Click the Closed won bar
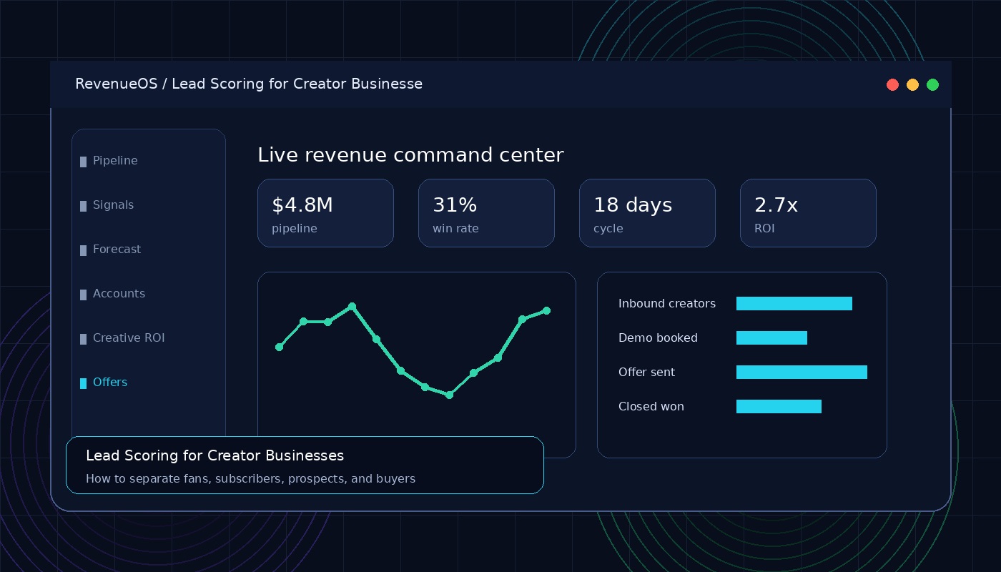The width and height of the screenshot is (1001, 572). (x=779, y=407)
